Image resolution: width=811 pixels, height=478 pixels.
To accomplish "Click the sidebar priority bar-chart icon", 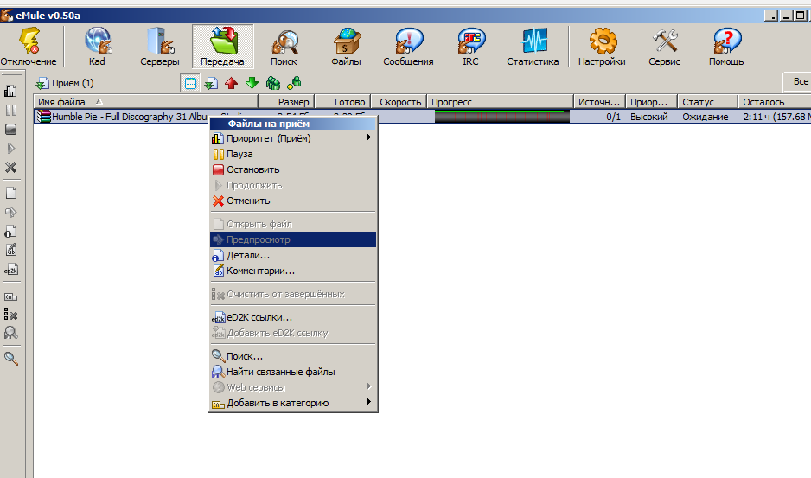I will [x=11, y=91].
